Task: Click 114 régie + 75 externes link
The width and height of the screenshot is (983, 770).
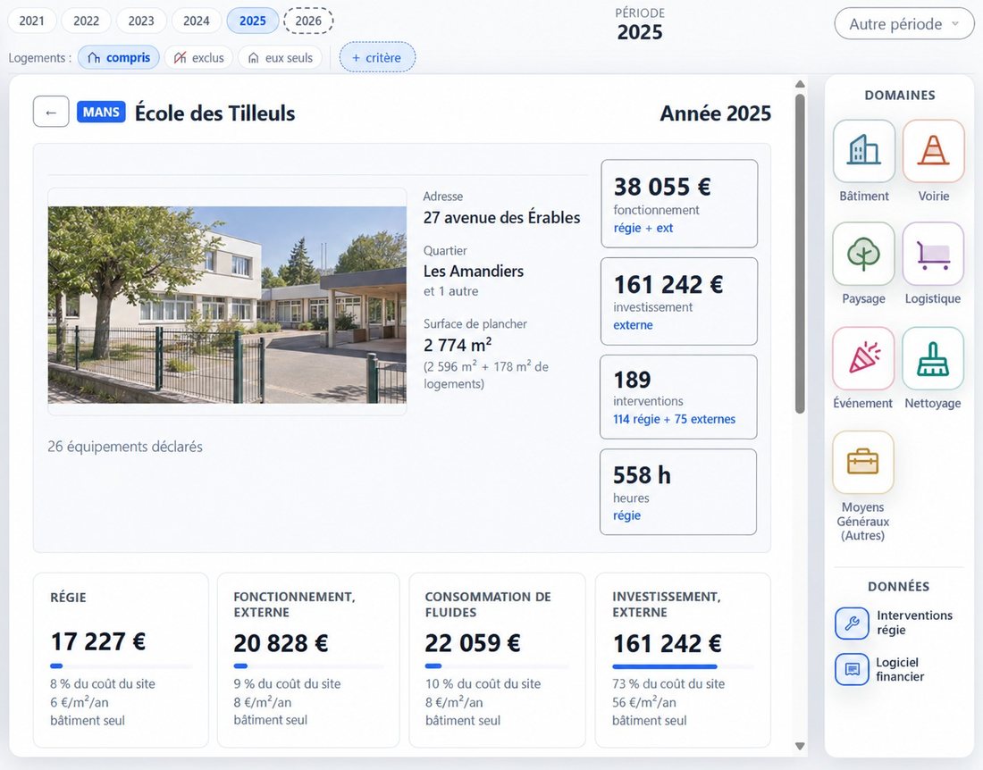Action: pos(674,419)
